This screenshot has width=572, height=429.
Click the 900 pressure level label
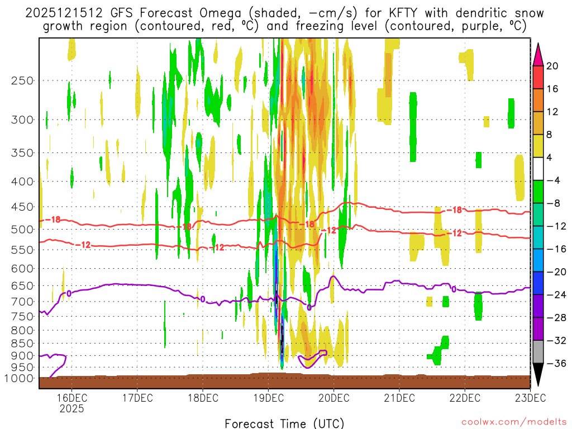(x=22, y=356)
